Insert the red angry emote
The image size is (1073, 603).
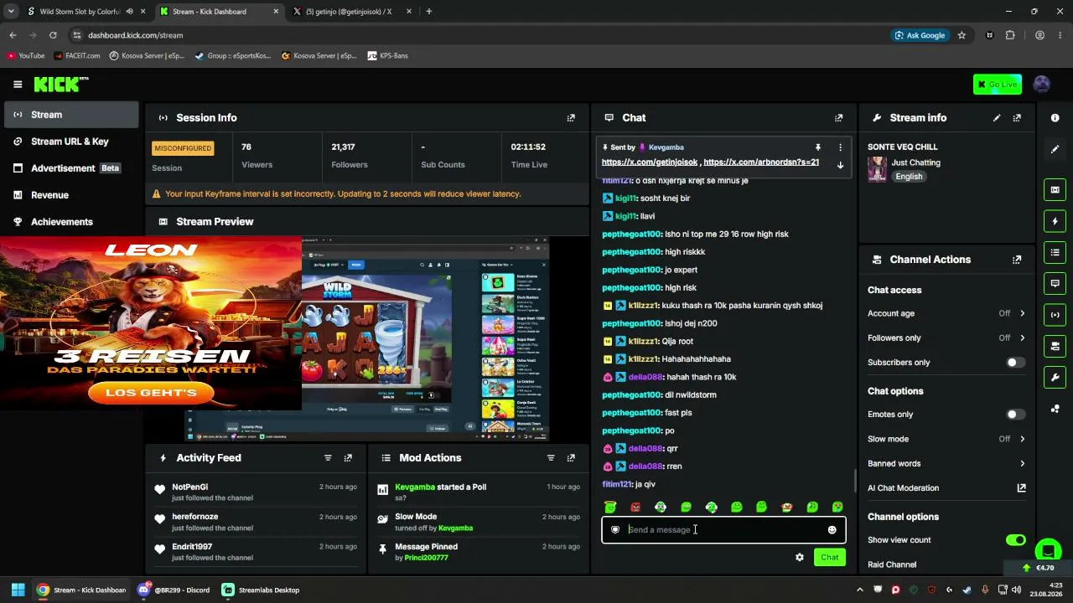[635, 507]
